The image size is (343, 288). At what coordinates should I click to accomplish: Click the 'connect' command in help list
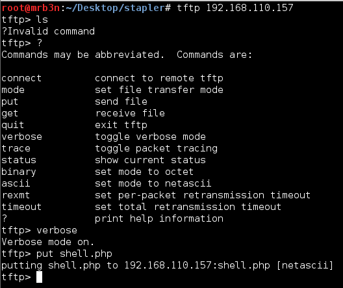pyautogui.click(x=21, y=79)
